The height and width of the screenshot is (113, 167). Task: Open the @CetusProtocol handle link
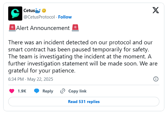coord(39,17)
